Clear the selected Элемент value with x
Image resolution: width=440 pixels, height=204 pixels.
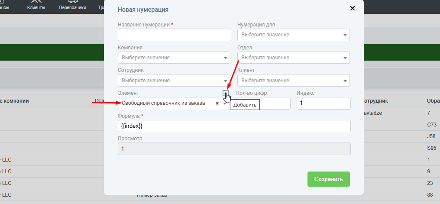pyautogui.click(x=217, y=104)
